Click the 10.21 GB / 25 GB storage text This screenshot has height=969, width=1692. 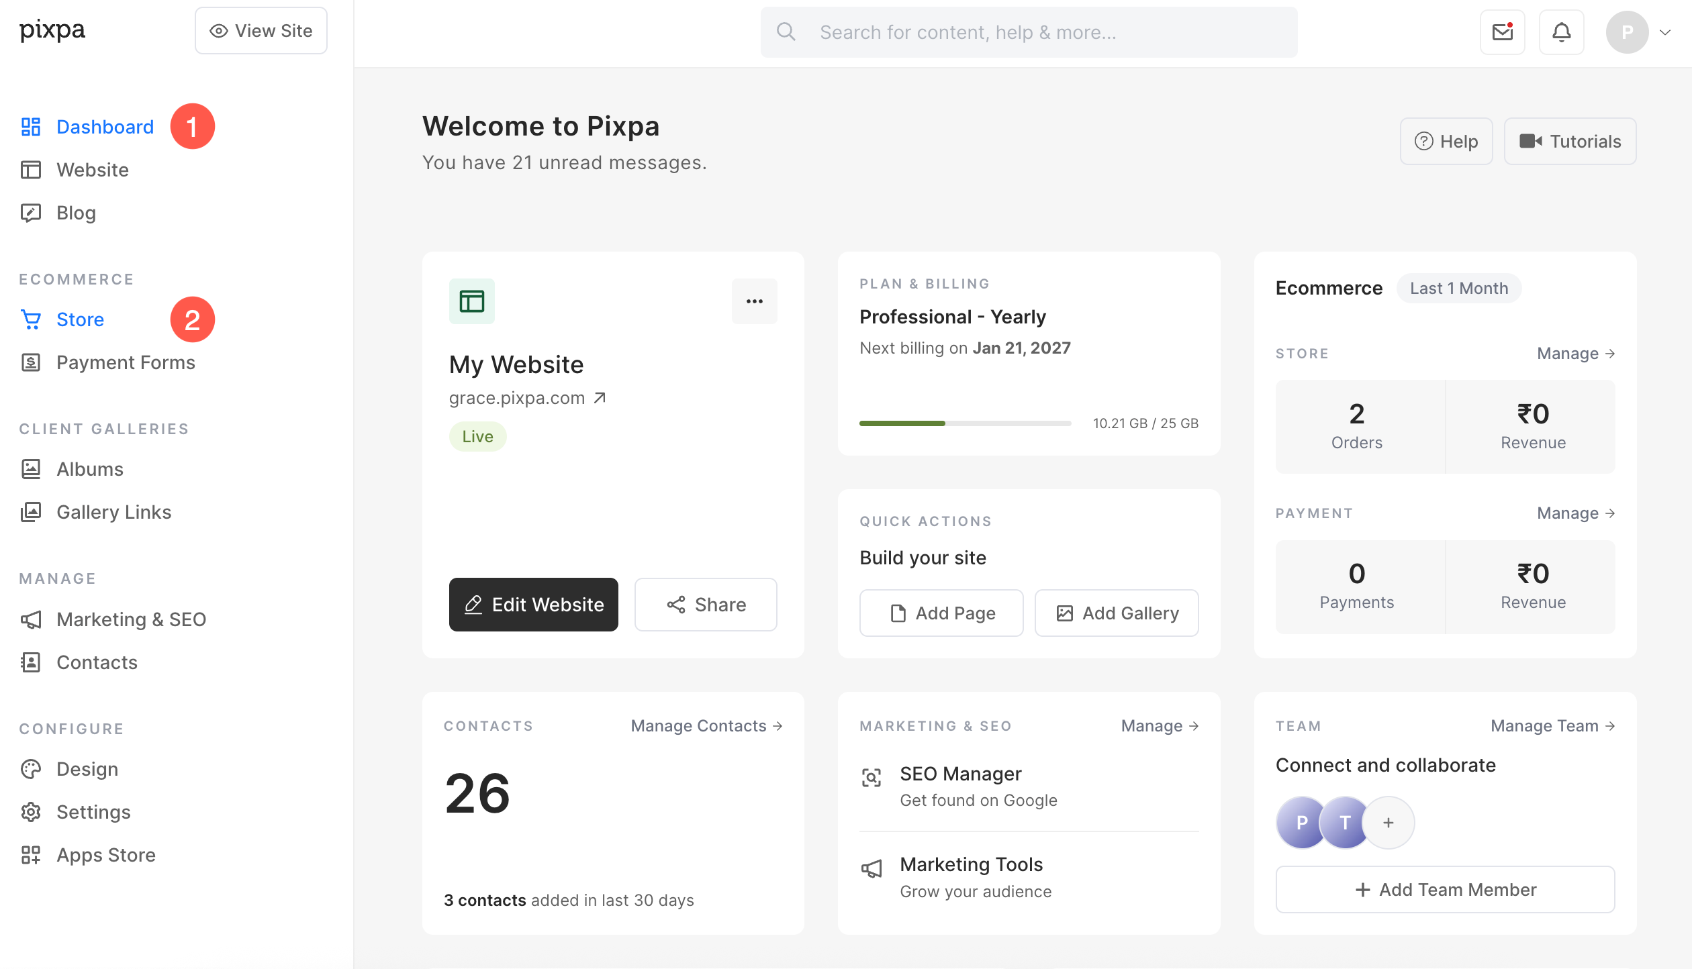(x=1145, y=423)
